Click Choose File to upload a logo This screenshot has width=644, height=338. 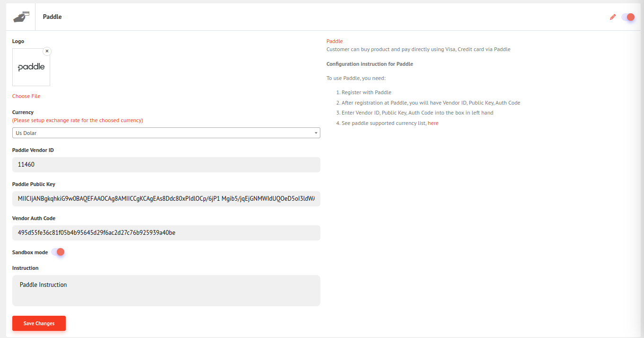click(26, 96)
